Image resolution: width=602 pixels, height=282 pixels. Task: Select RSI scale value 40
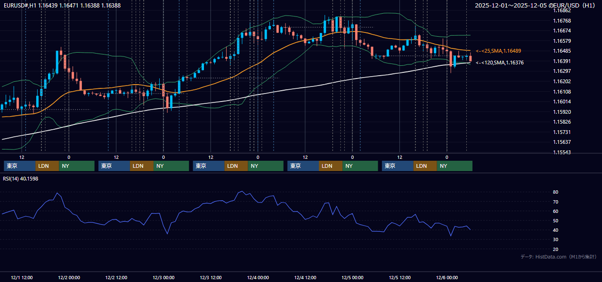pyautogui.click(x=556, y=230)
